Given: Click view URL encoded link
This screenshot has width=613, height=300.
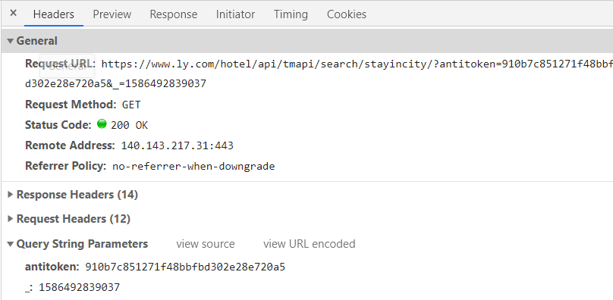Looking at the screenshot, I should click(x=310, y=244).
